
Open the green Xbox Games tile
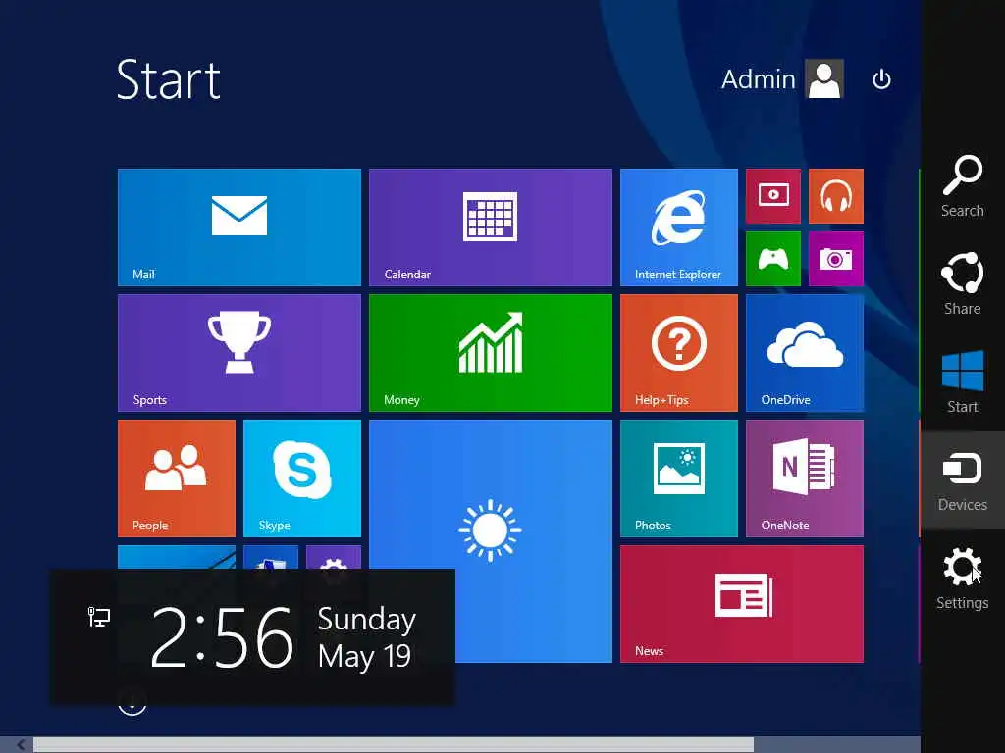pyautogui.click(x=773, y=259)
